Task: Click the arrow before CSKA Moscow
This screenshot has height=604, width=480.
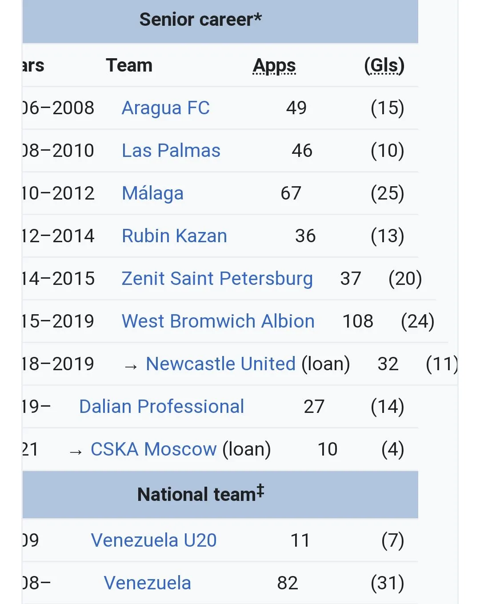Action: click(76, 452)
